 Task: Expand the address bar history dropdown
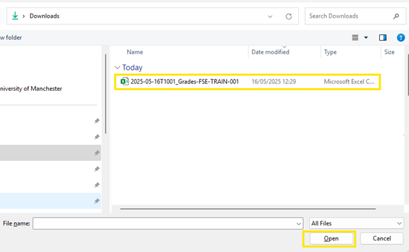(x=270, y=16)
